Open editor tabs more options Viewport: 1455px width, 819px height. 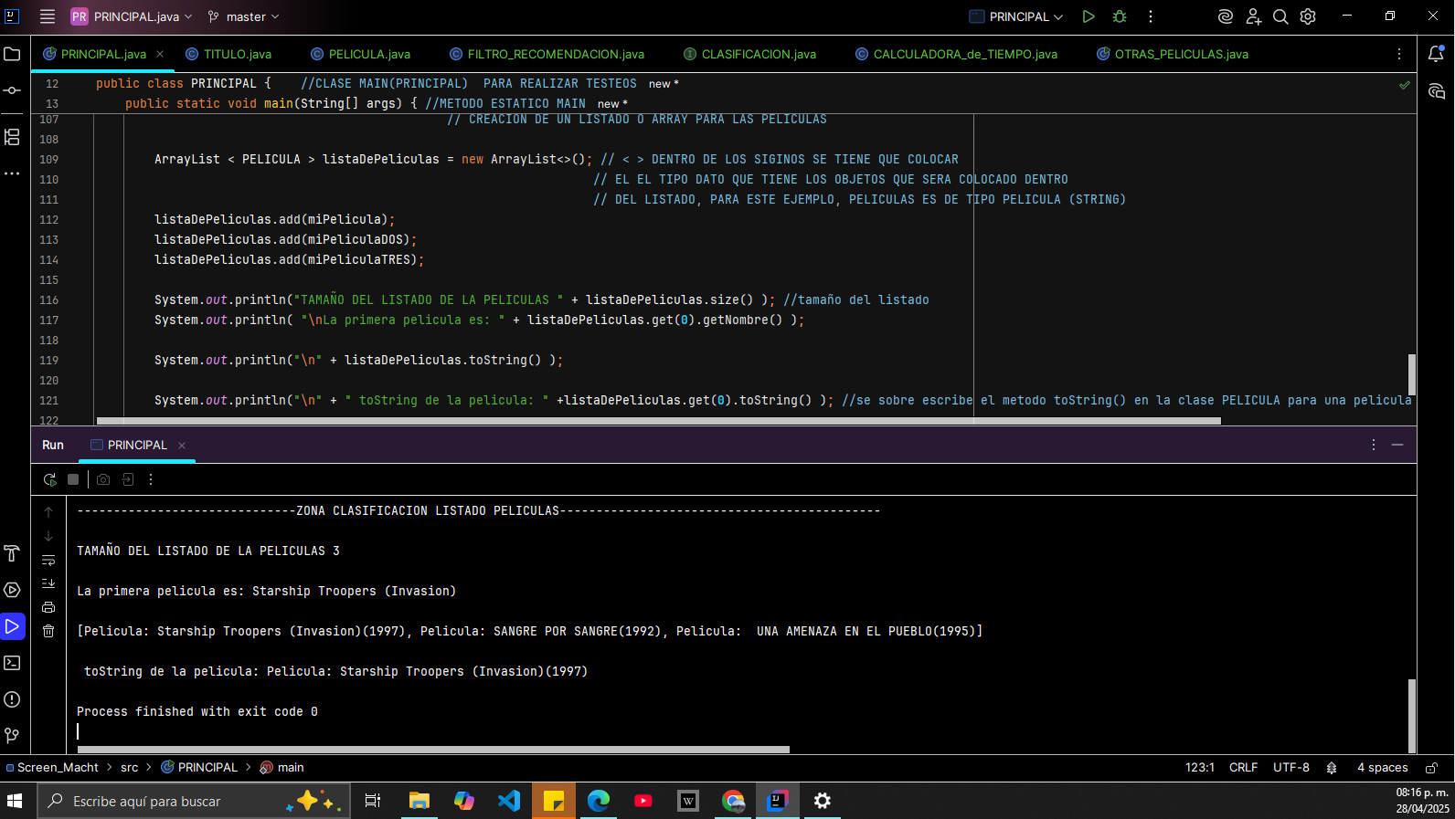point(1399,54)
